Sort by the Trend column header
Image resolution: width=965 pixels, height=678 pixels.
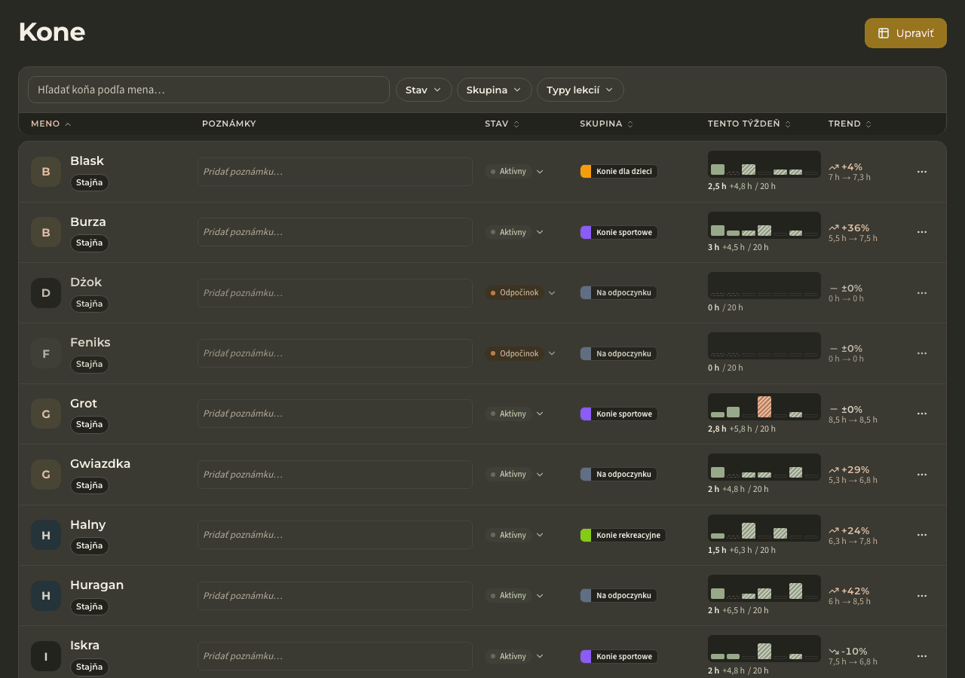[x=850, y=124]
